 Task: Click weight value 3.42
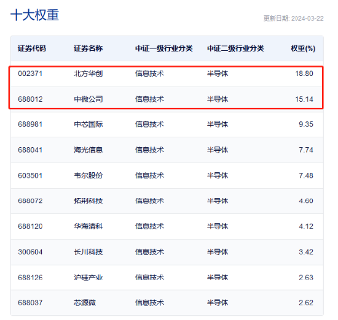click(306, 252)
